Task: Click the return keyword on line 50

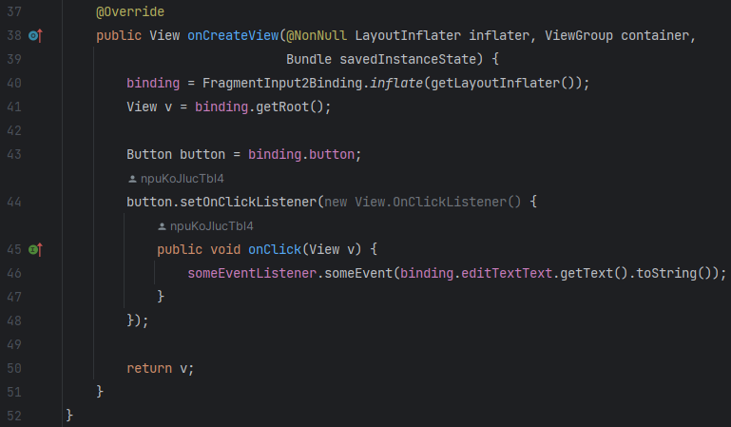Action: [149, 368]
